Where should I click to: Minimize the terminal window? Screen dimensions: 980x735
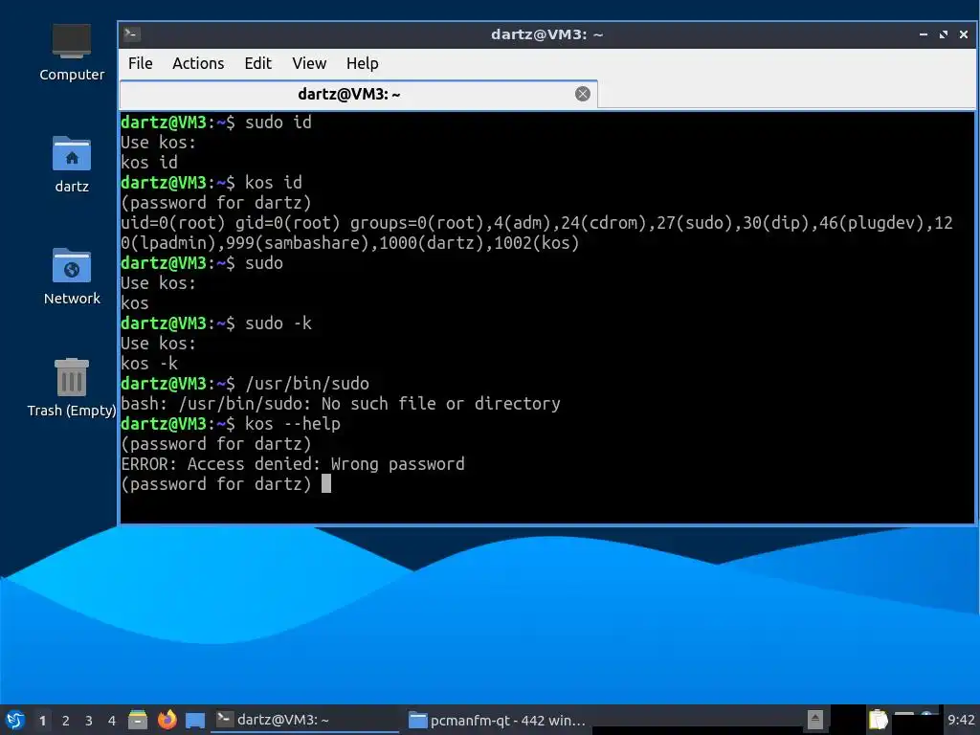(924, 34)
